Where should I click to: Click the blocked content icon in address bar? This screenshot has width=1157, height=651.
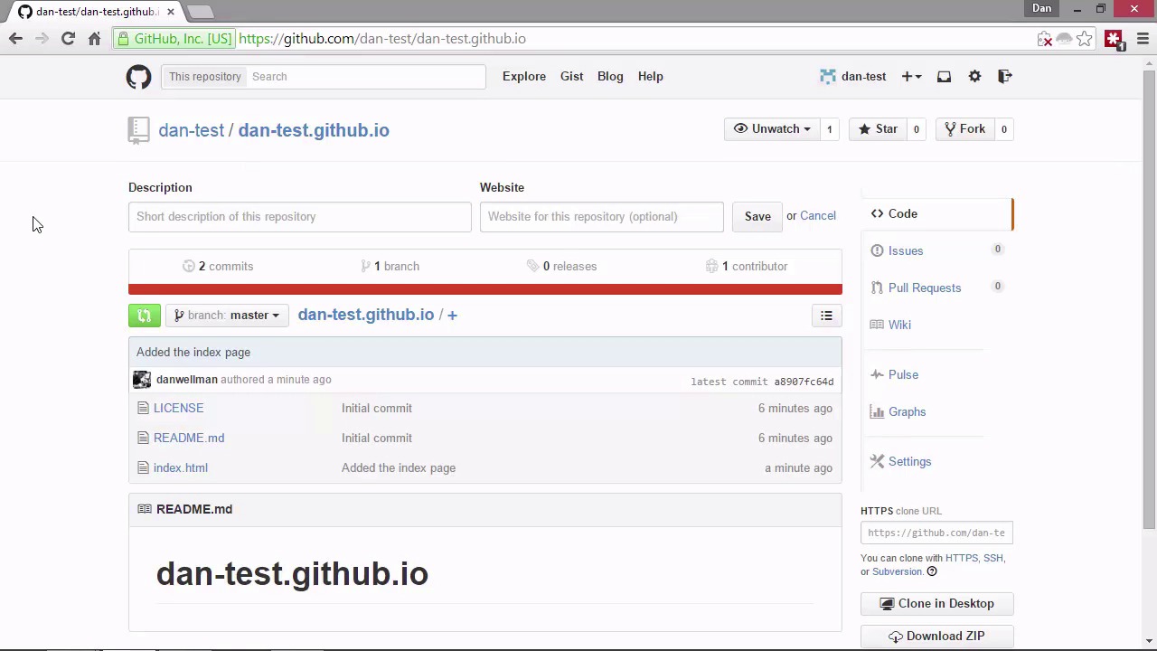(x=1045, y=39)
